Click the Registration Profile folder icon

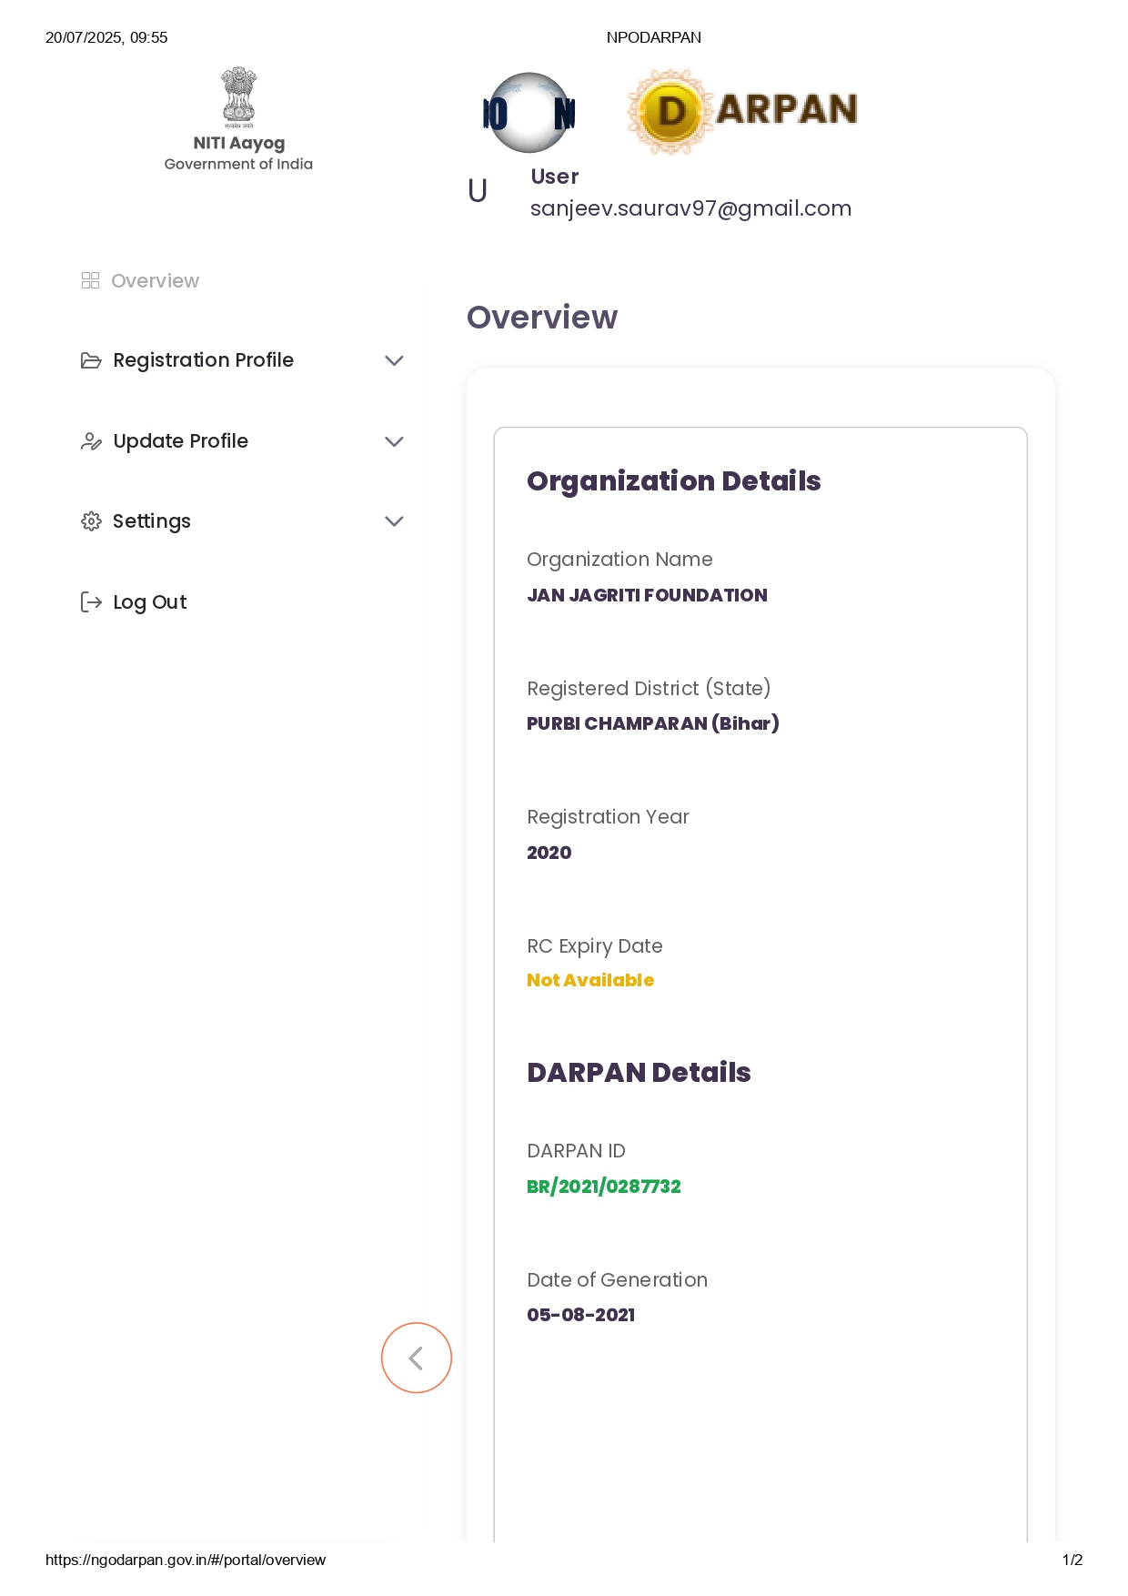91,361
